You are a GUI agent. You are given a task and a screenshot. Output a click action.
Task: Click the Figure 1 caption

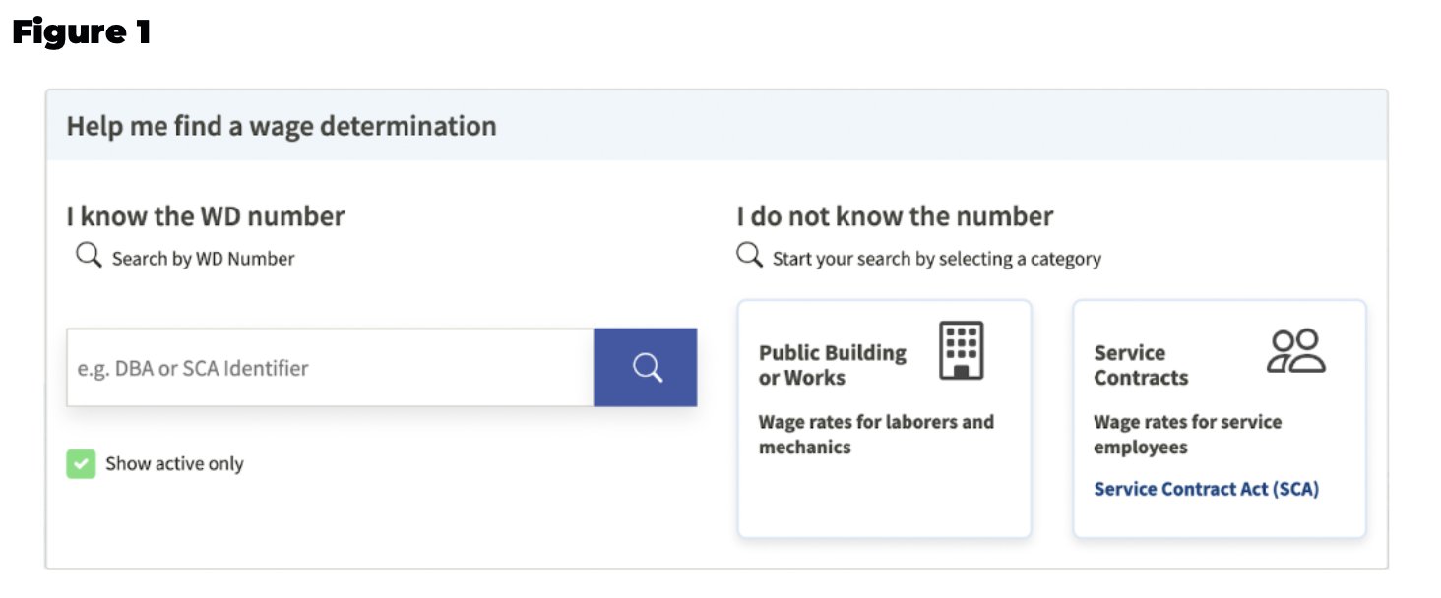point(81,33)
